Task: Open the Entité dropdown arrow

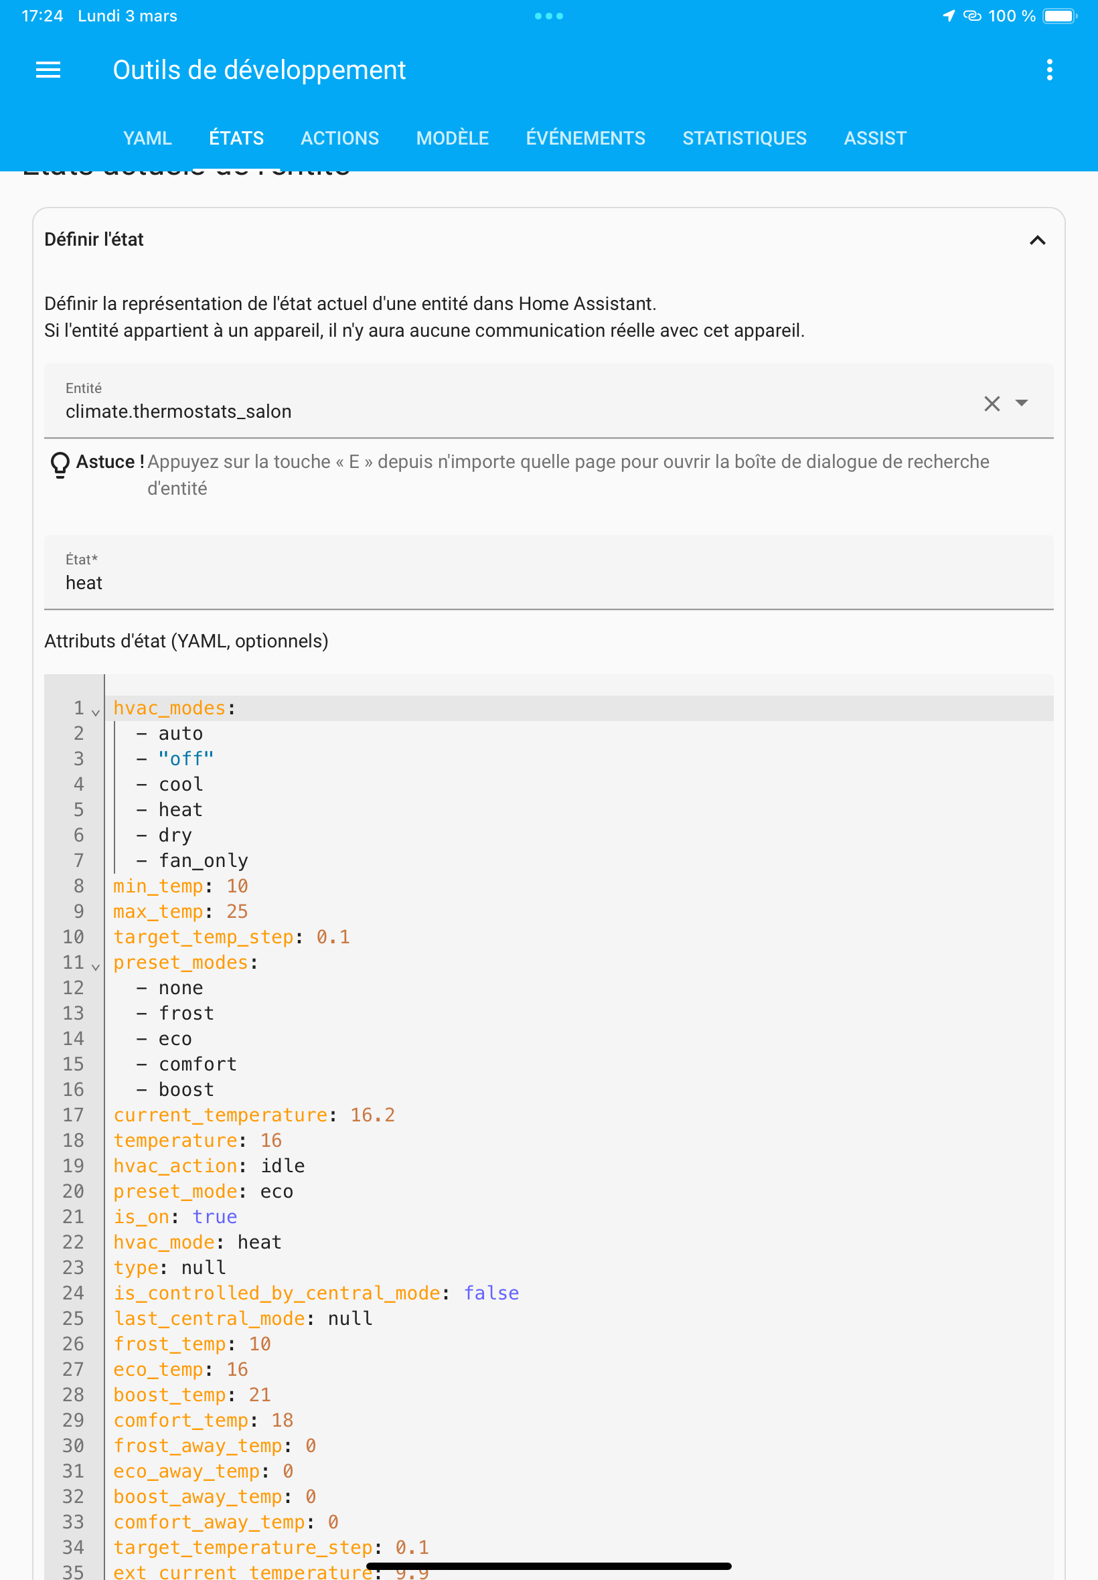Action: tap(1022, 404)
